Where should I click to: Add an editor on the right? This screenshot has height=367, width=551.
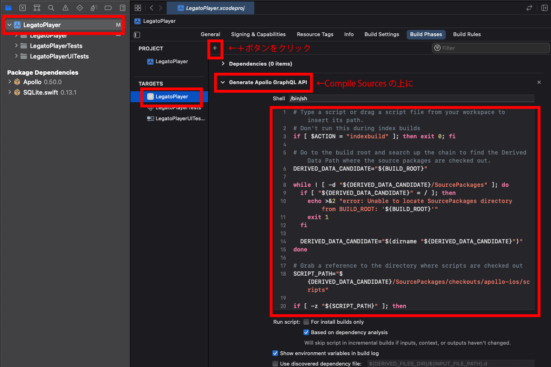coord(544,8)
